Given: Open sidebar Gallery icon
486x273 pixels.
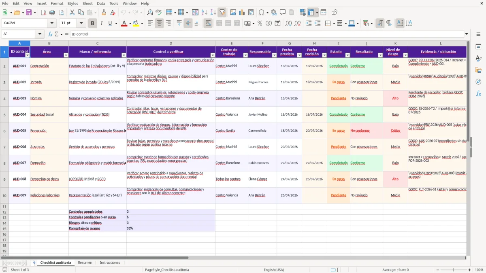Looking at the screenshot, I should [478, 70].
